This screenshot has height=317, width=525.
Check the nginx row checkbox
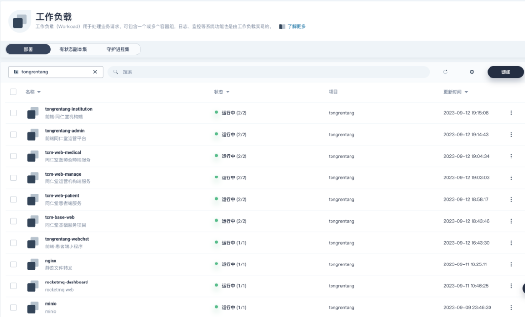(13, 264)
